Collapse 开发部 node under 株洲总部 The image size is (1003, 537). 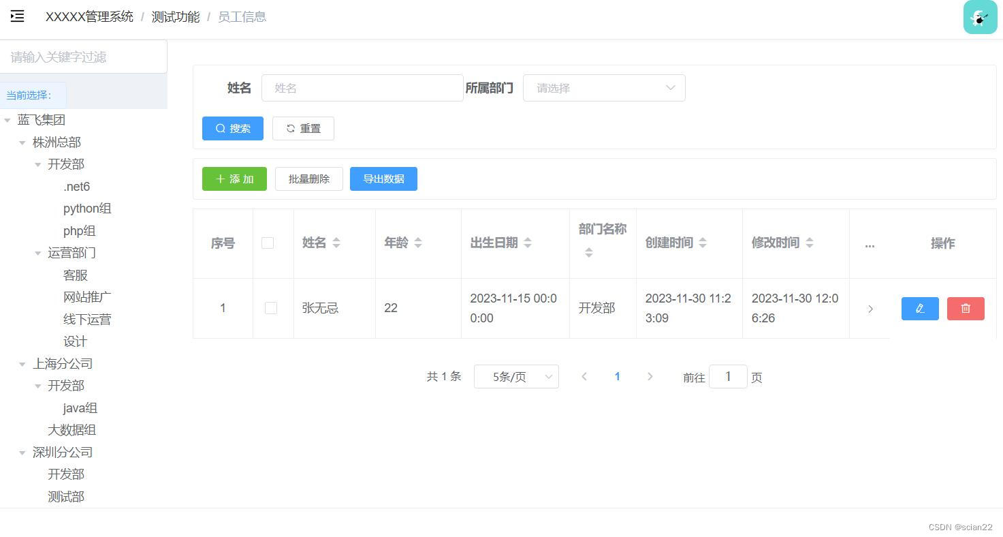pos(38,164)
